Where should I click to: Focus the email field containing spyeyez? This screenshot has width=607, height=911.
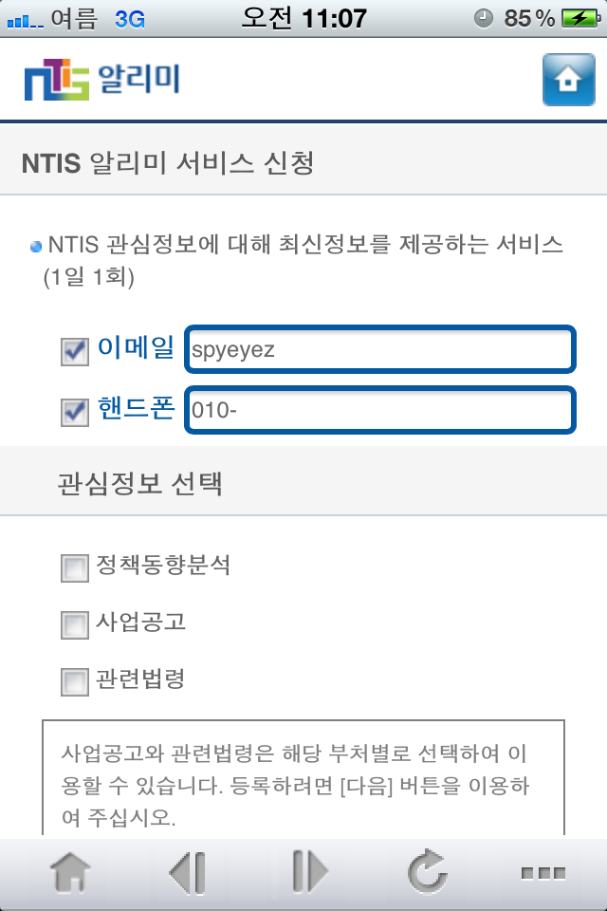click(380, 349)
